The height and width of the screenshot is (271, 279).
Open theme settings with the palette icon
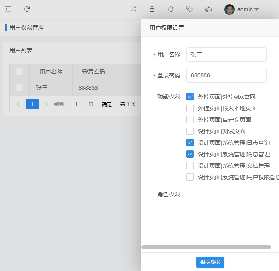209,9
